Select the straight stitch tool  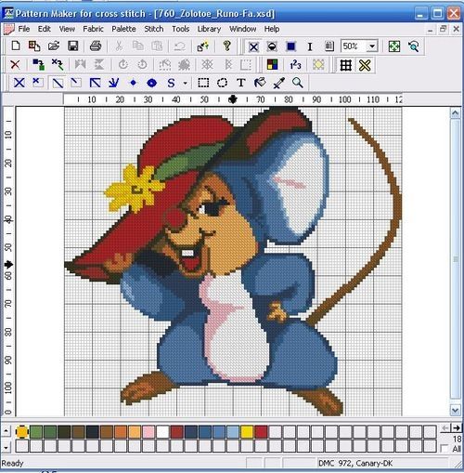click(x=114, y=83)
